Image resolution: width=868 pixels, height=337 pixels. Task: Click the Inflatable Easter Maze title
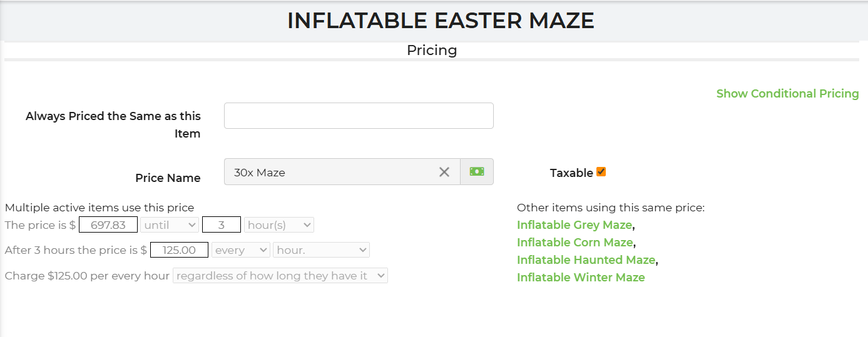pyautogui.click(x=440, y=21)
